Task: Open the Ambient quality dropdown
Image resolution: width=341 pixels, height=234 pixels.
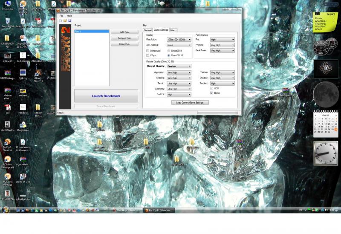Action: coord(222,84)
